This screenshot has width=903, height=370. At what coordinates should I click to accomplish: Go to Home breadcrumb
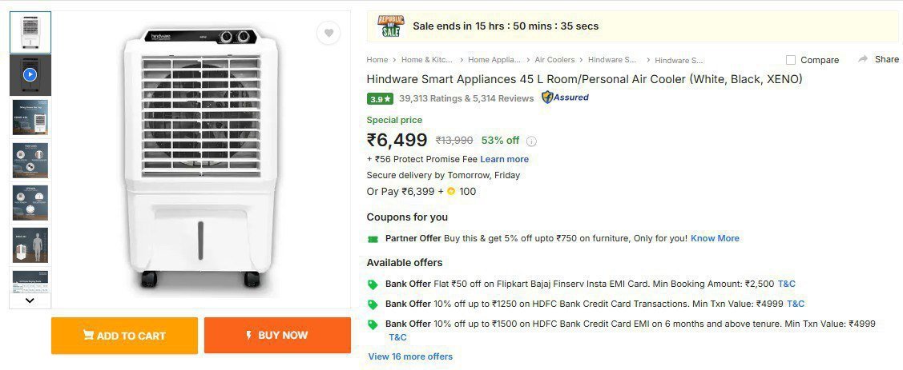[x=377, y=60]
